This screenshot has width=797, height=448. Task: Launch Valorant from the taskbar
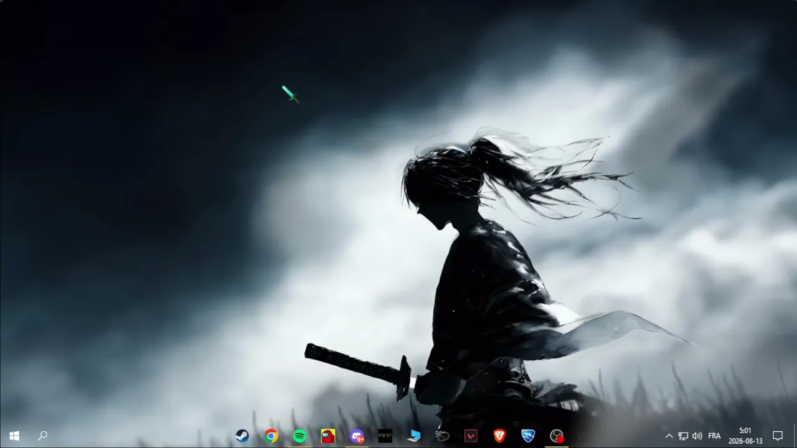pyautogui.click(x=471, y=436)
